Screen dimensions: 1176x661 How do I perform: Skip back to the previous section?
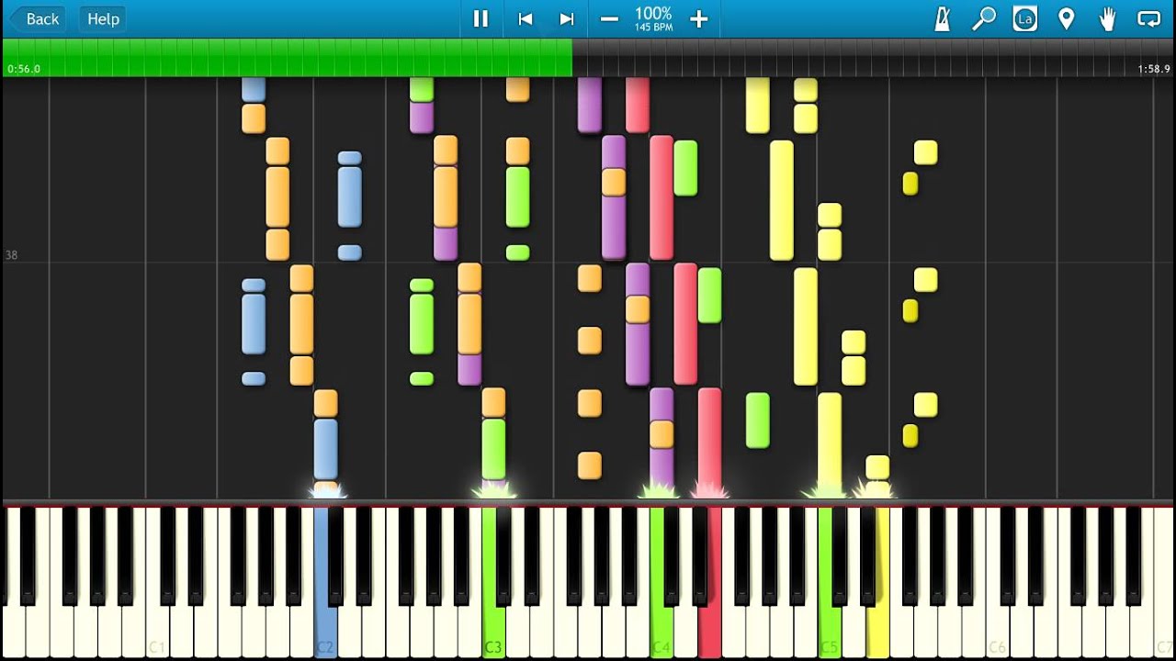(x=525, y=18)
